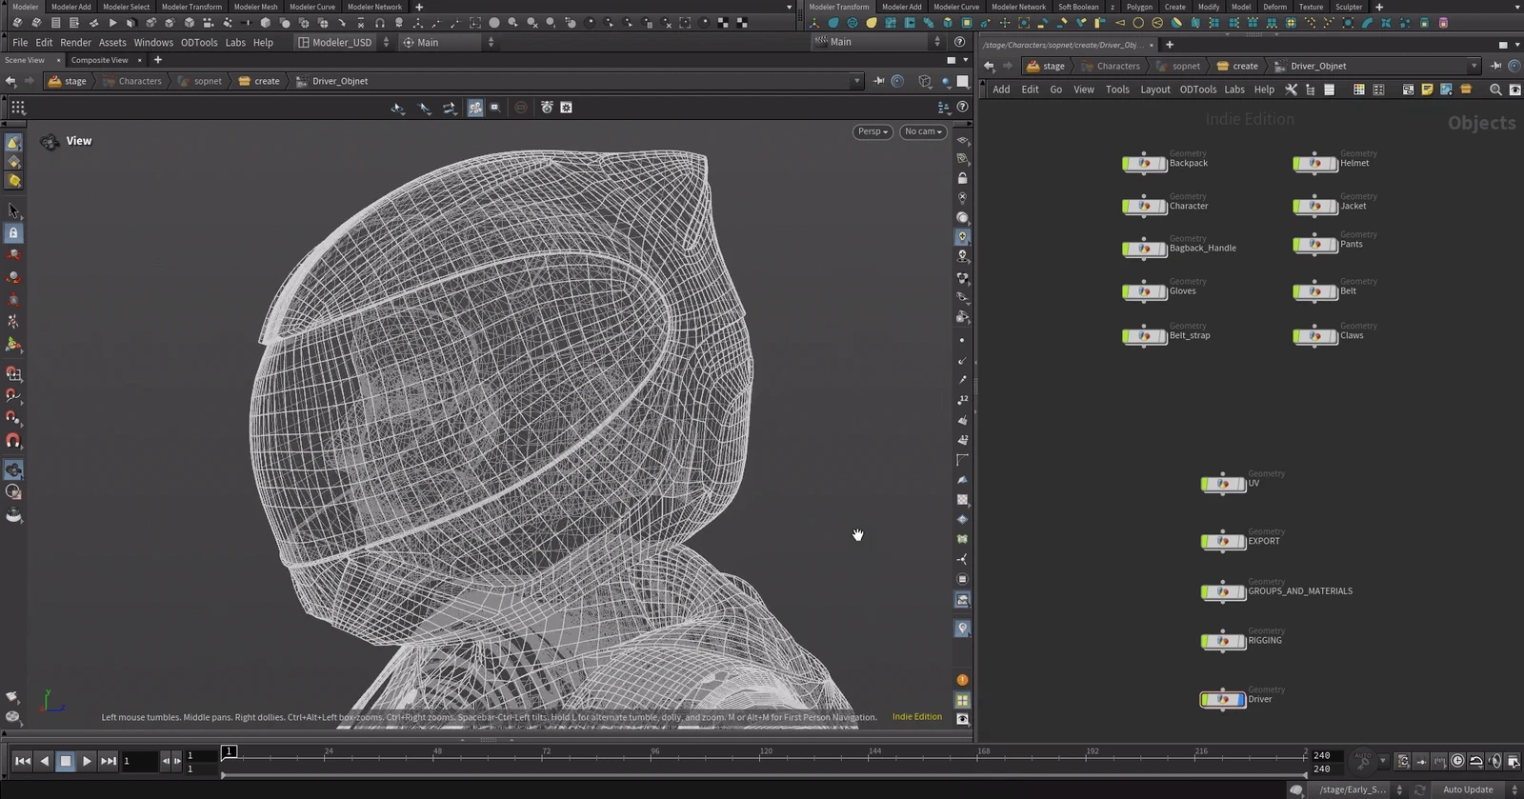Open the network color palette grid icon
The image size is (1524, 799).
click(1359, 90)
